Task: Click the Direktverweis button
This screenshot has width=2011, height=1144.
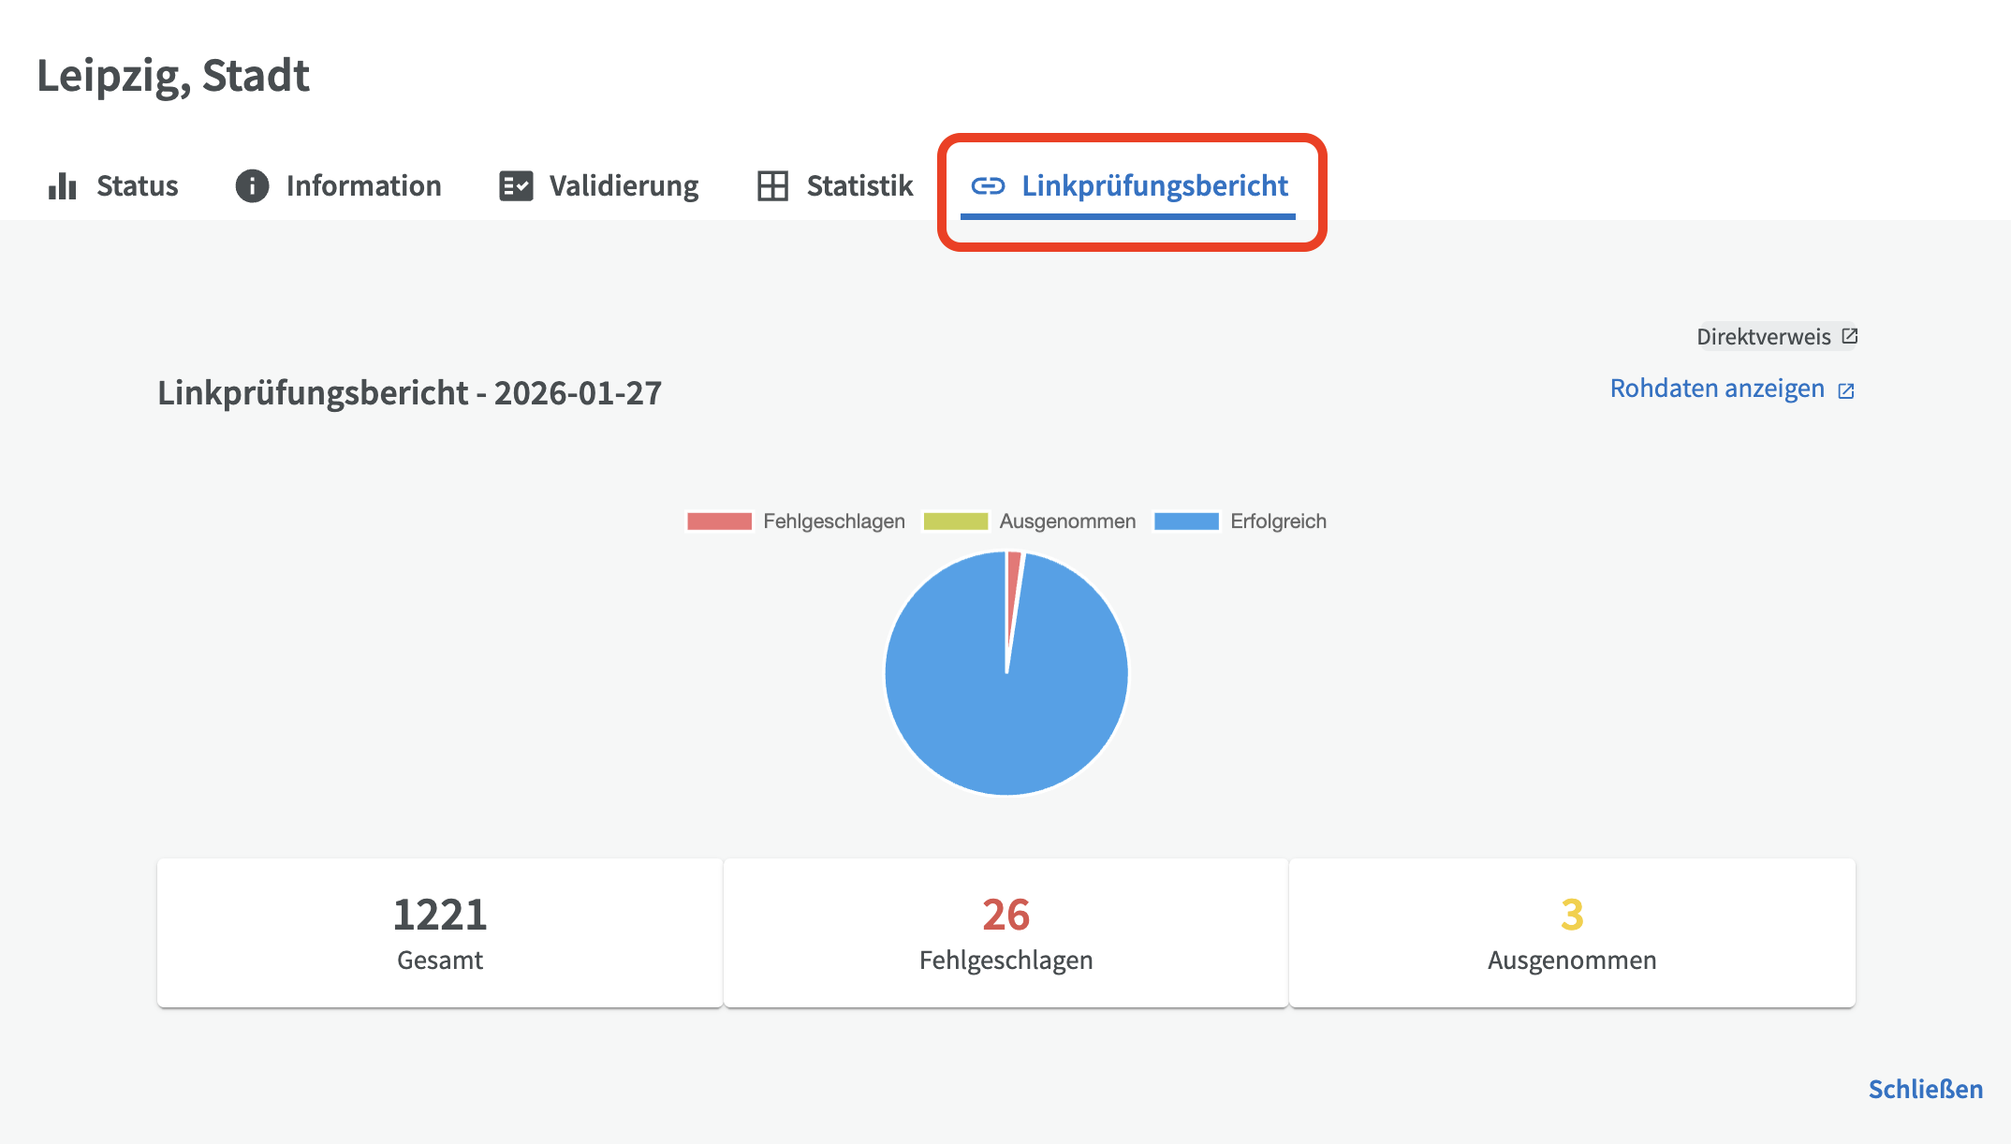Action: tap(1764, 337)
